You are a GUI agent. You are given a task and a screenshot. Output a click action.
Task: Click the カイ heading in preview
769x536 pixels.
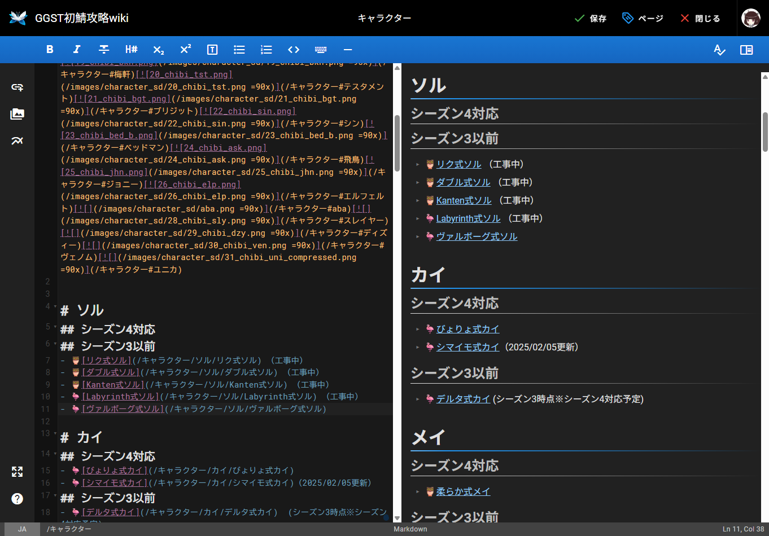coord(429,275)
